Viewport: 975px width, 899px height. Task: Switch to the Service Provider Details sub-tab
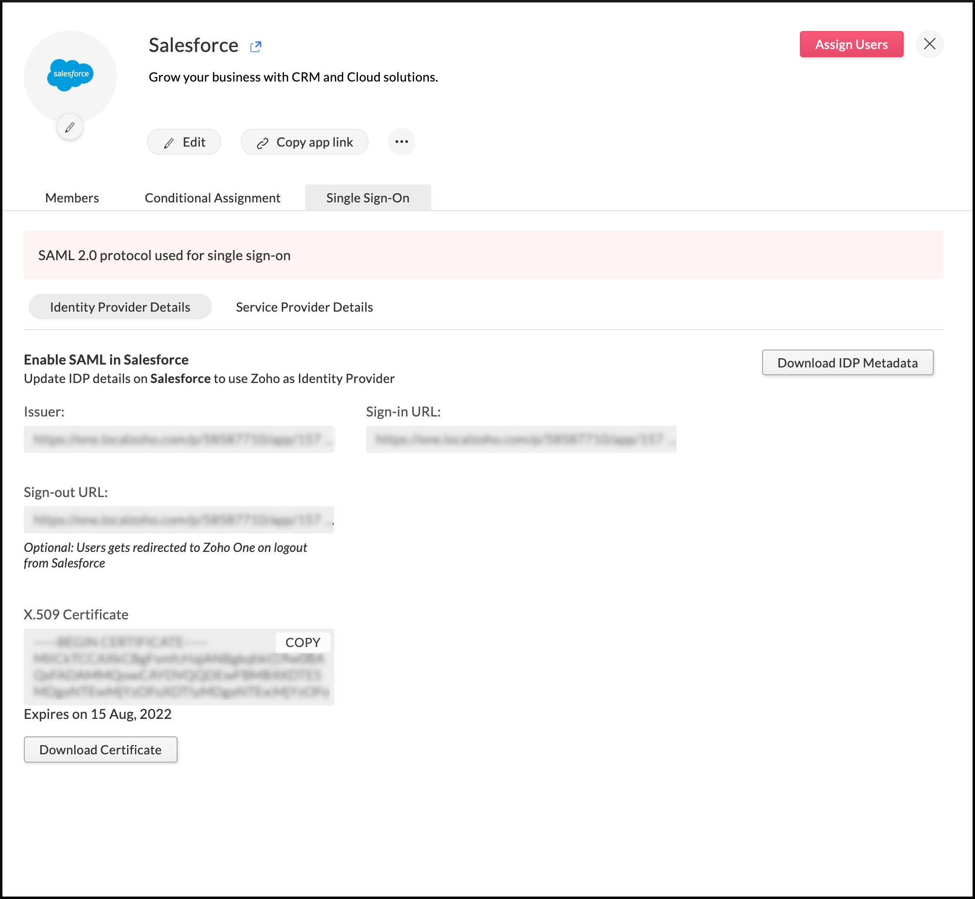(304, 307)
